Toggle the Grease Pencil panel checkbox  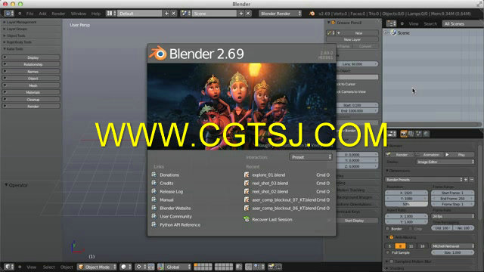click(x=333, y=23)
